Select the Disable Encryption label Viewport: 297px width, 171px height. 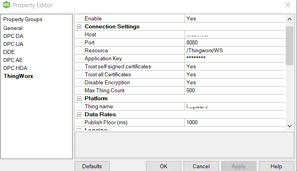click(107, 82)
